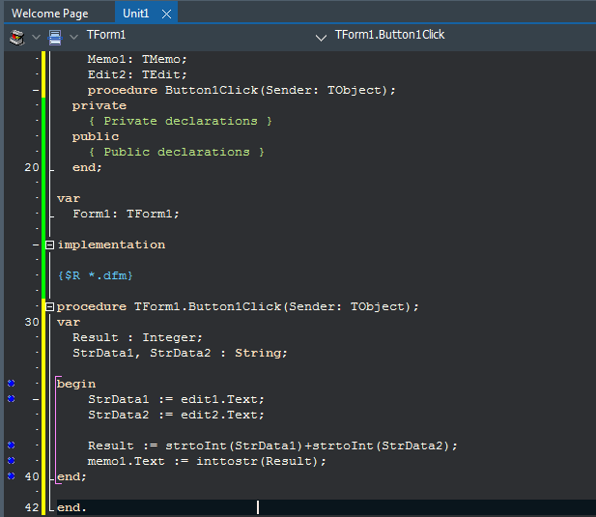Click 'StrData2 := edit2.Text;' line
This screenshot has height=517, width=596.
[x=176, y=415]
